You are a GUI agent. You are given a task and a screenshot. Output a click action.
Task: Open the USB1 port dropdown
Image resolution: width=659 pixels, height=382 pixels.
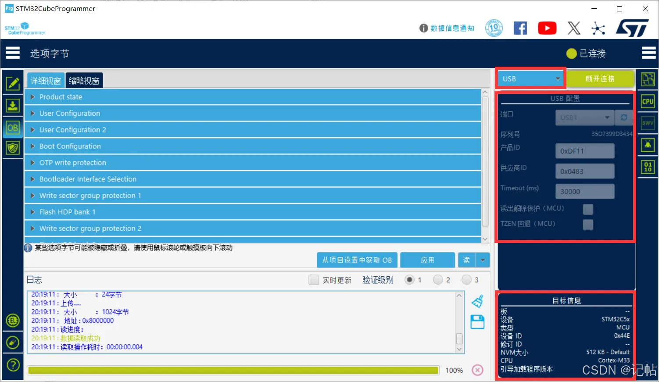[585, 118]
